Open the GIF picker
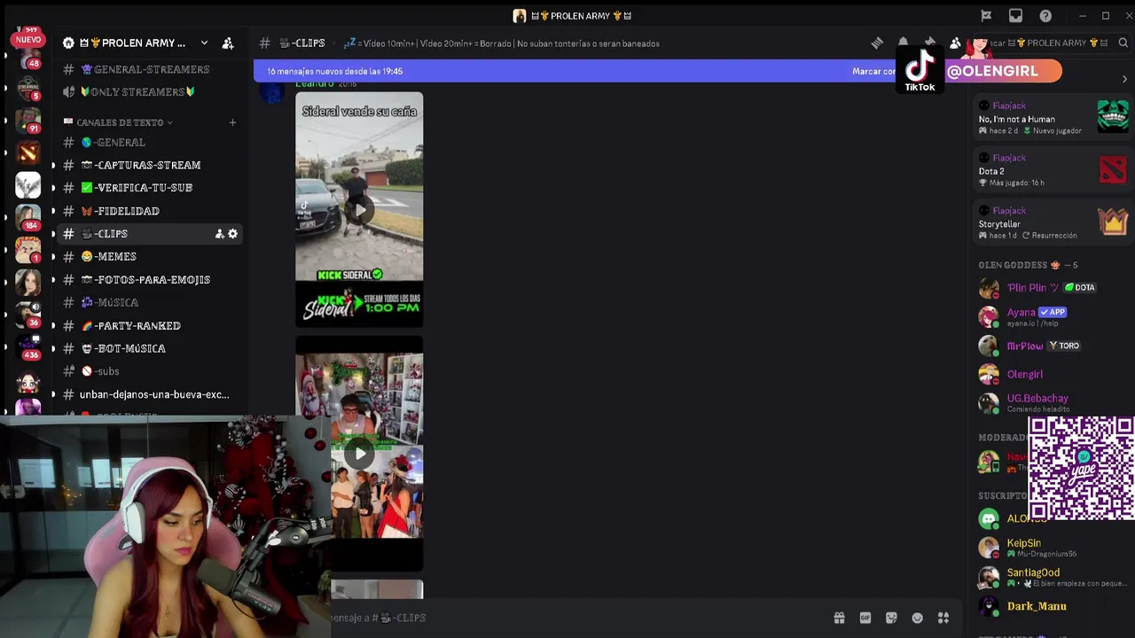Screen dimensions: 1135x638 [x=865, y=618]
